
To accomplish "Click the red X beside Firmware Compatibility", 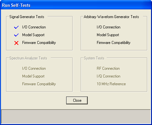I will 16,43.
